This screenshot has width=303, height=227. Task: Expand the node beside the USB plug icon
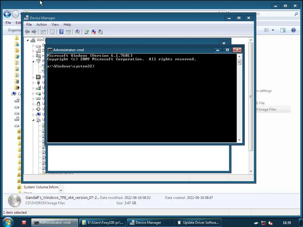pyautogui.click(x=33, y=83)
